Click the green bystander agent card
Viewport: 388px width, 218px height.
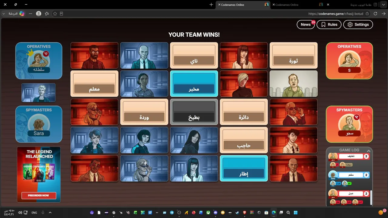pyautogui.click(x=294, y=84)
